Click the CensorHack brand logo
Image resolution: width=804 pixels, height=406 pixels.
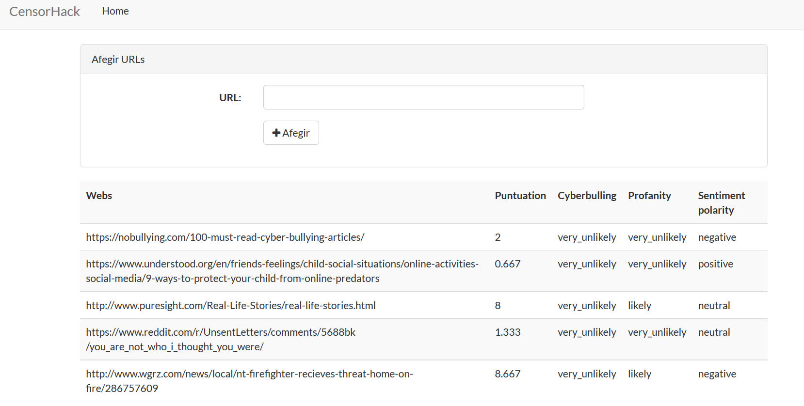click(45, 12)
